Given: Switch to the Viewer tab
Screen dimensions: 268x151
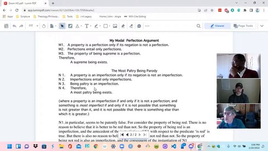Looking at the screenshot, I should (x=217, y=26).
